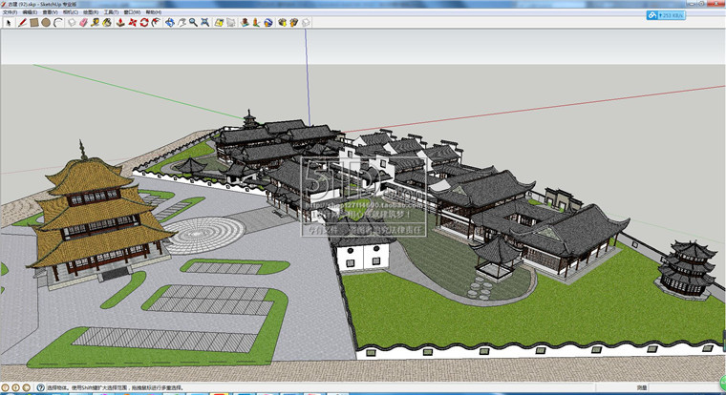
Task: Open the 查看(V) View menu
Action: [x=50, y=12]
